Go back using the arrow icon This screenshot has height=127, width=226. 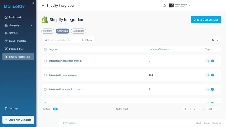[43, 6]
